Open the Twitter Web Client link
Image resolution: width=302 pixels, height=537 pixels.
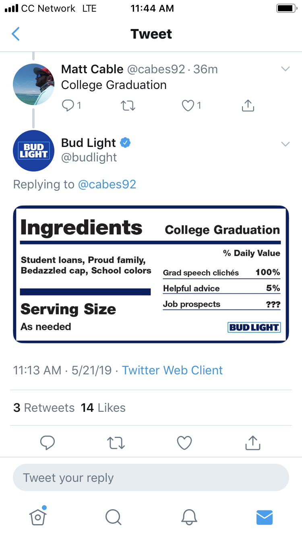click(172, 370)
